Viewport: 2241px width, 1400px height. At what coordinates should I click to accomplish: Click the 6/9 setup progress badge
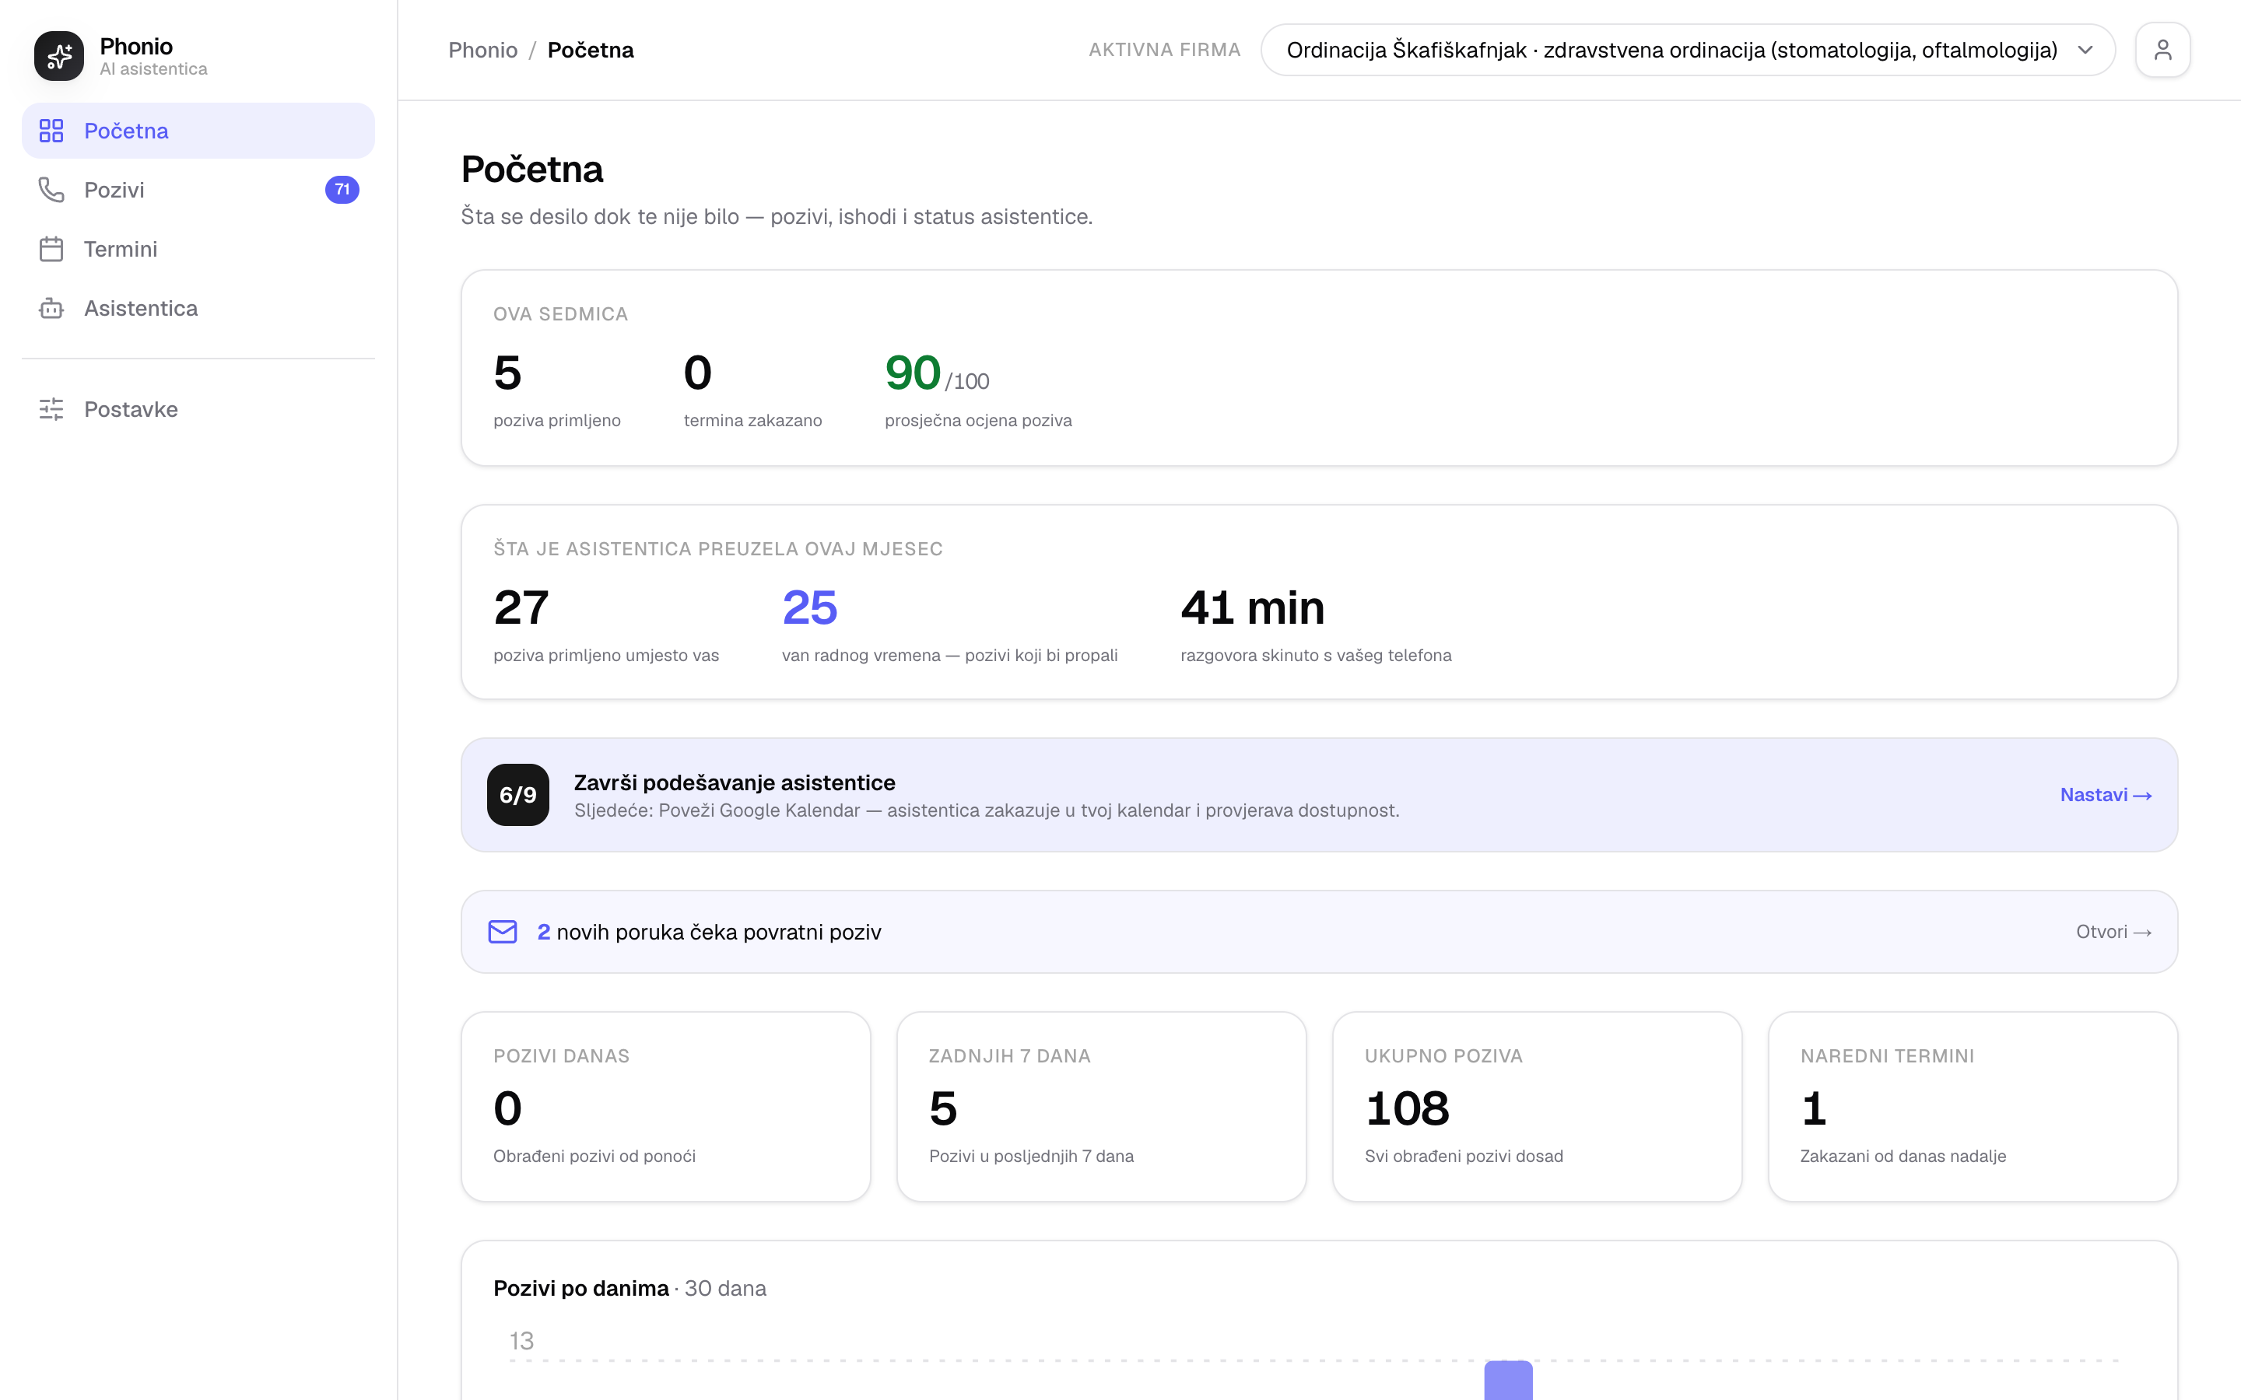tap(517, 794)
